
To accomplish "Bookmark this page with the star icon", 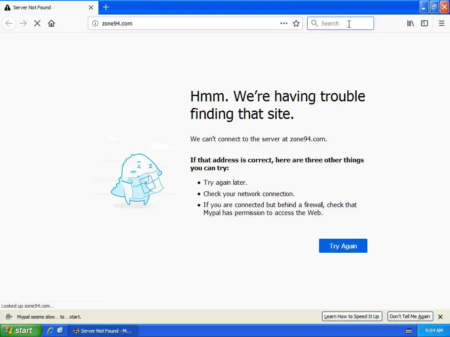I will tap(296, 23).
